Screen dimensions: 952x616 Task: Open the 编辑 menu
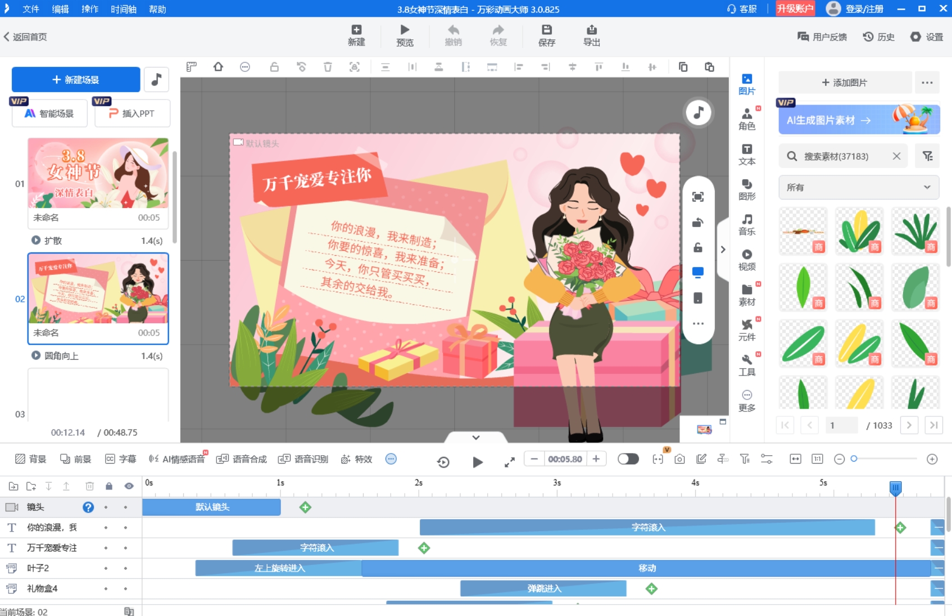click(x=60, y=9)
